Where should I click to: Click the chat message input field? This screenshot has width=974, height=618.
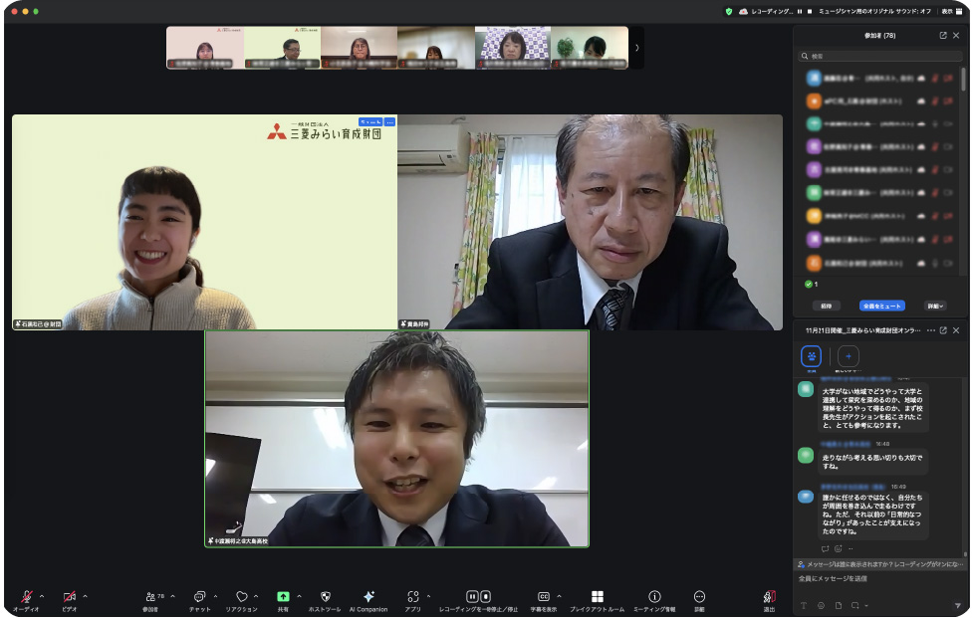pyautogui.click(x=876, y=578)
